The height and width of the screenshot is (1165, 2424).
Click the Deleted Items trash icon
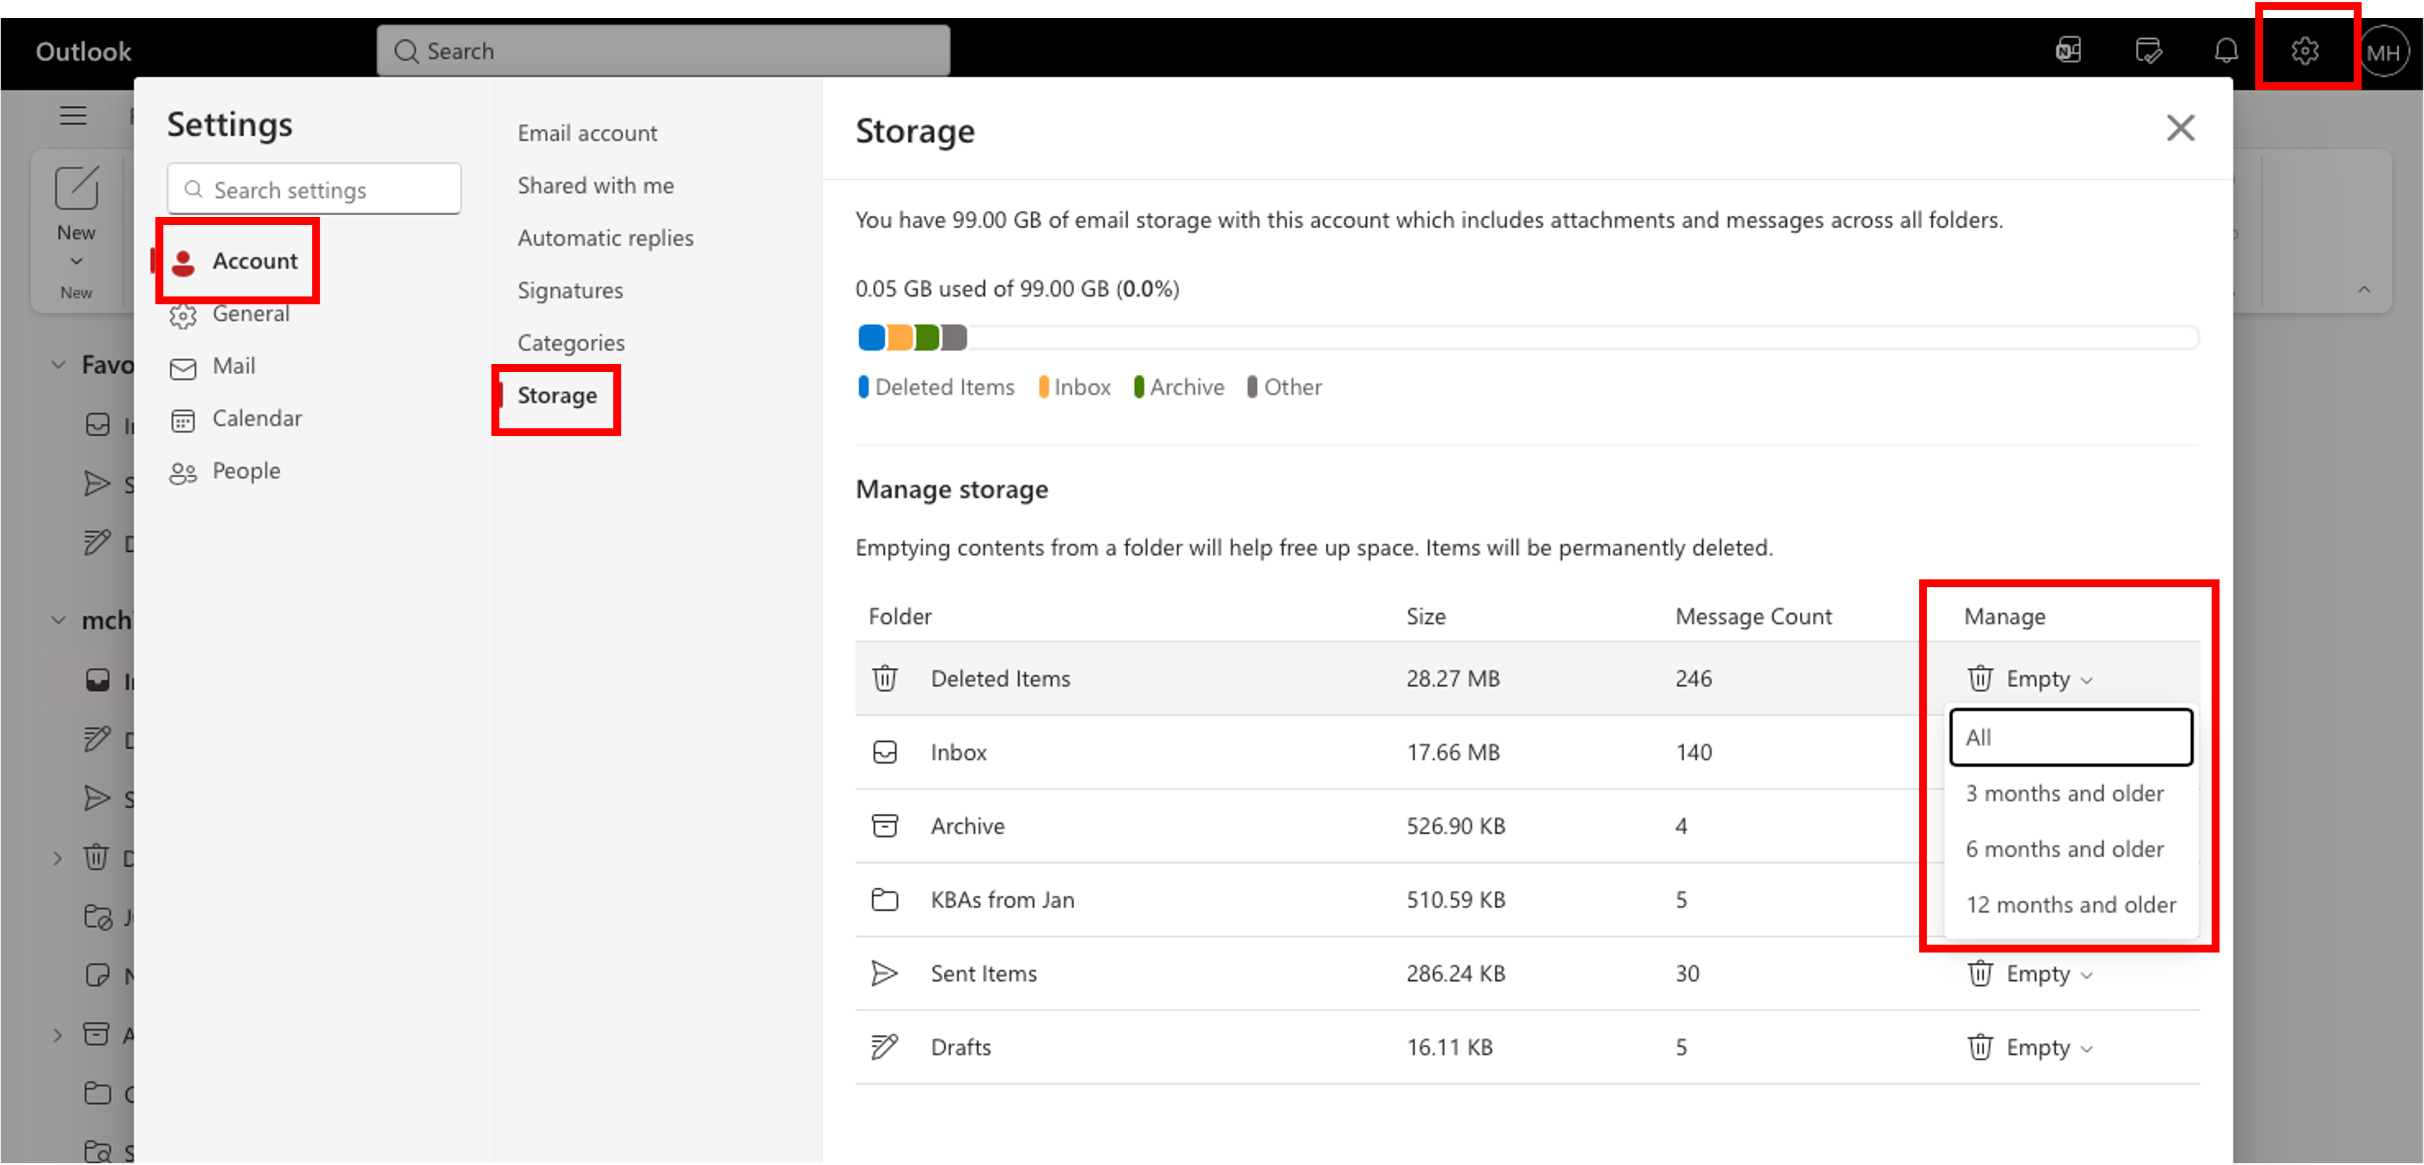pos(885,678)
